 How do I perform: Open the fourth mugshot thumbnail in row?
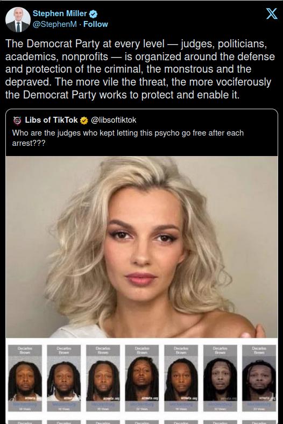[x=142, y=378]
